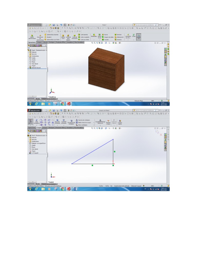Image resolution: width=197 pixels, height=262 pixels.
Task: Expand Anotaciones node in Pieza1 tree
Action: coord(28,56)
